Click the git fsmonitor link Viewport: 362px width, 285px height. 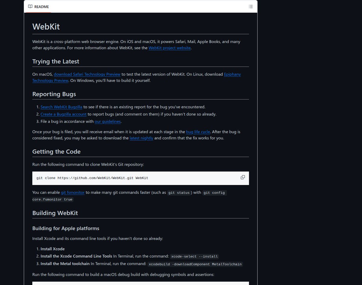point(73,192)
